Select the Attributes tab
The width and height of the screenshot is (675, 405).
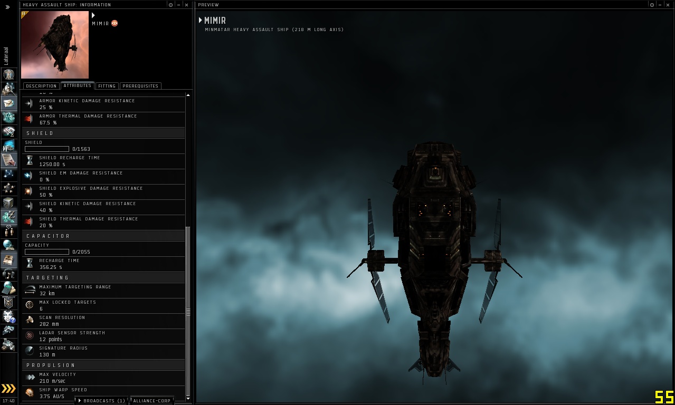(78, 85)
